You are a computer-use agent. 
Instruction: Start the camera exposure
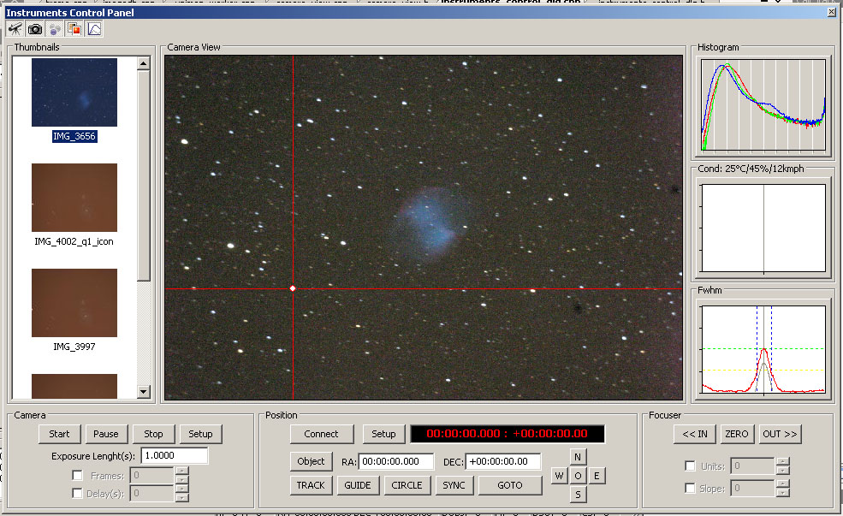pos(58,434)
